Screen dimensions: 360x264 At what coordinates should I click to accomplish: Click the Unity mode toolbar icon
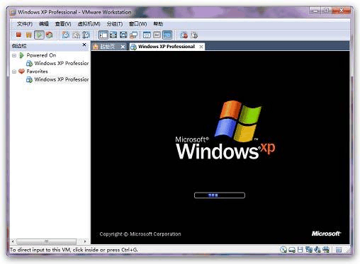point(133,35)
